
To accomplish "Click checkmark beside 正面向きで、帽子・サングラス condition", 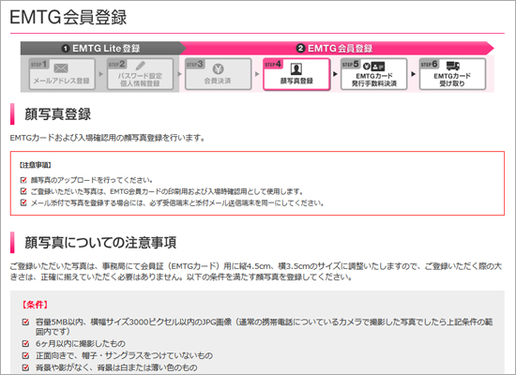I will [x=25, y=355].
